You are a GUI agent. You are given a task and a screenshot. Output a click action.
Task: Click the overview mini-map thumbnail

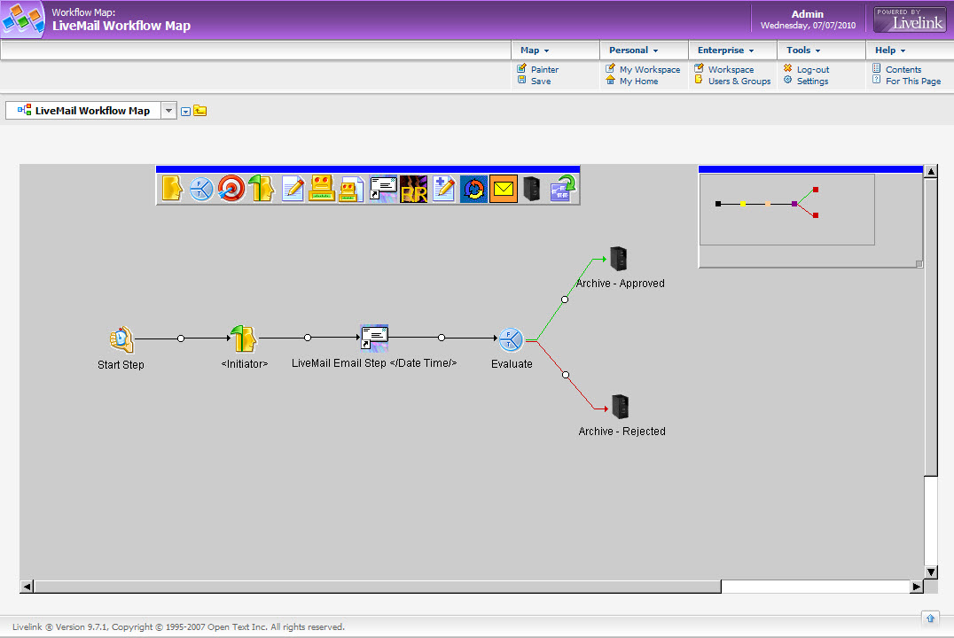tap(786, 210)
